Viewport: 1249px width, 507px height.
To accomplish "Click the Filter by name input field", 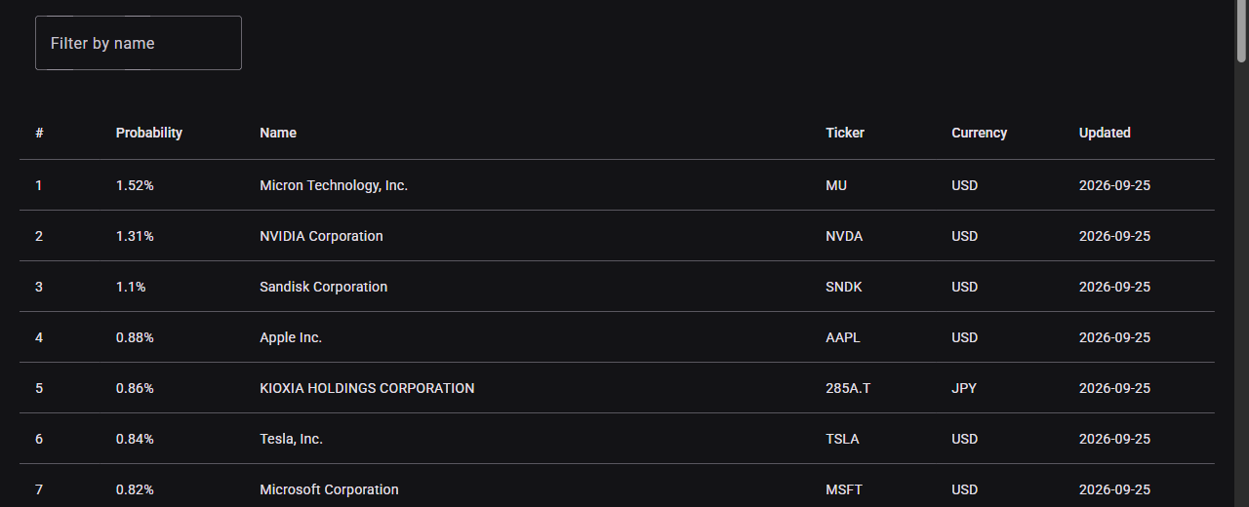I will 138,43.
